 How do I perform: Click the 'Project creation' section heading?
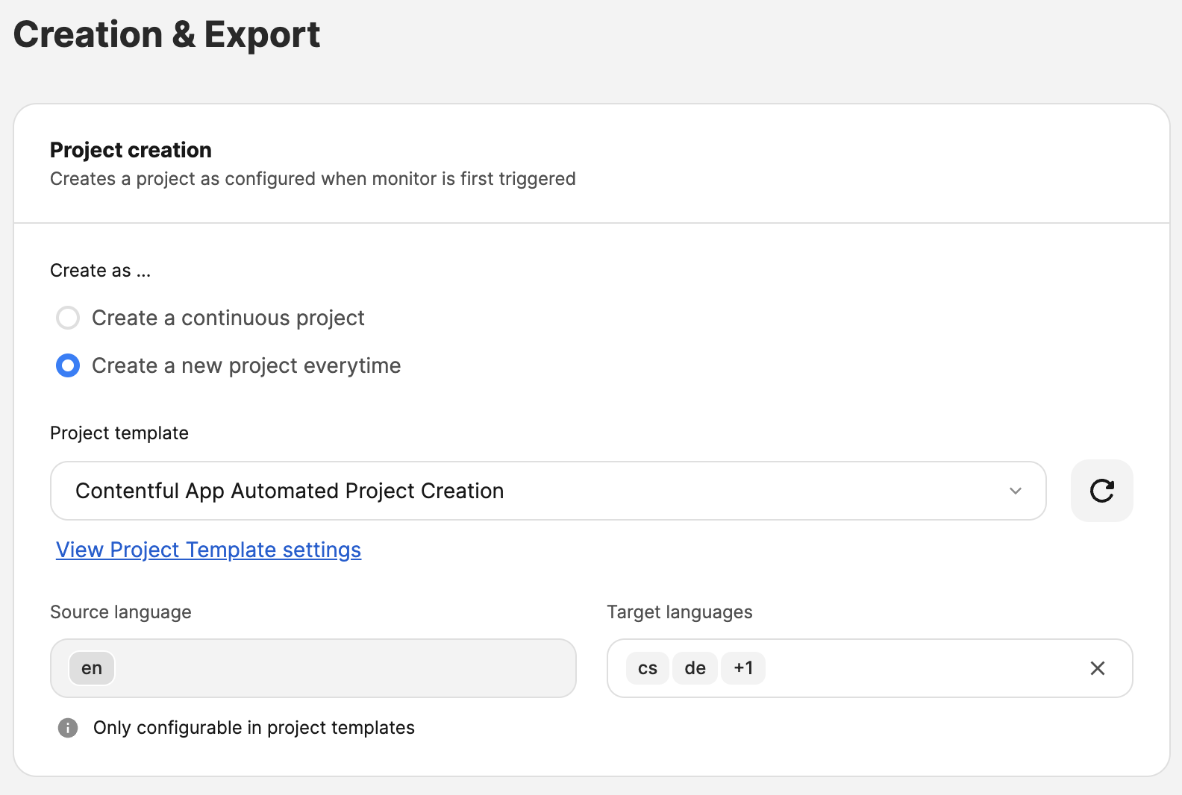point(131,150)
